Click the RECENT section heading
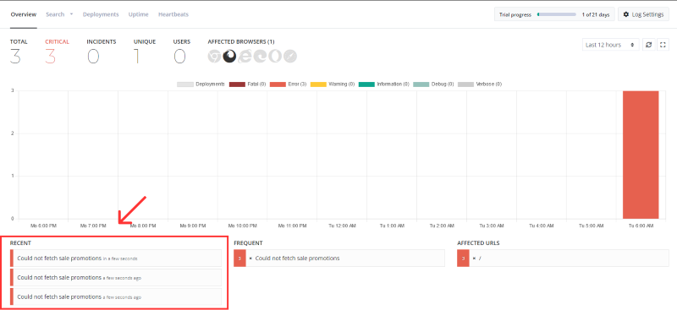This screenshot has width=677, height=310. click(20, 243)
